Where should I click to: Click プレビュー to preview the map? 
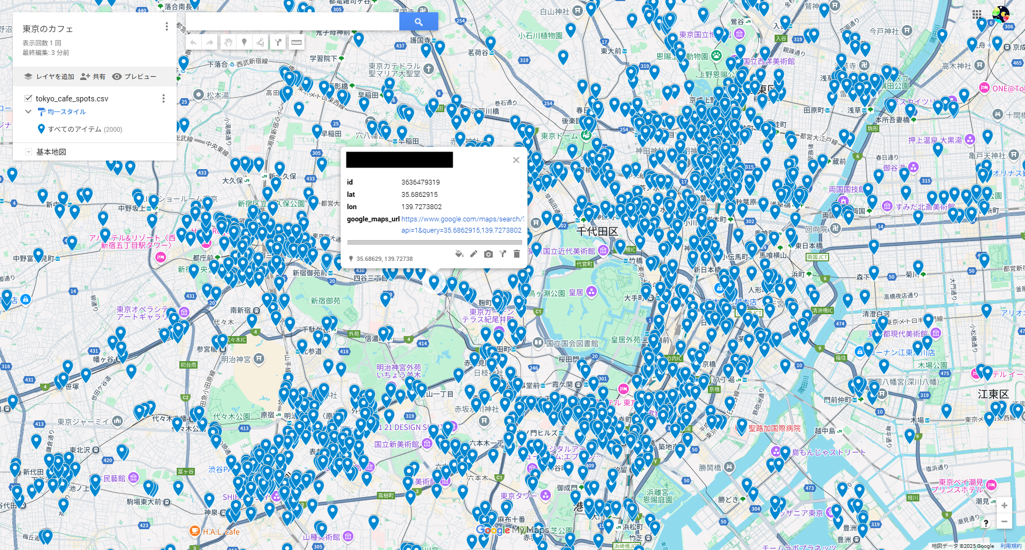[x=139, y=76]
